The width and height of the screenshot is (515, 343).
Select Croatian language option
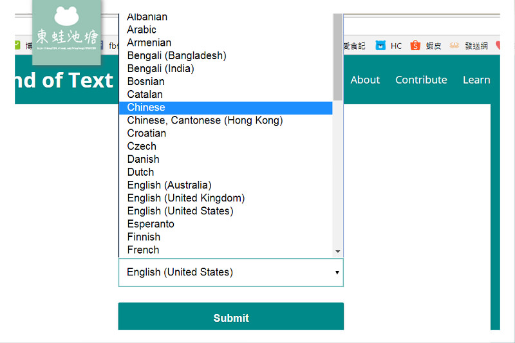[x=226, y=134]
